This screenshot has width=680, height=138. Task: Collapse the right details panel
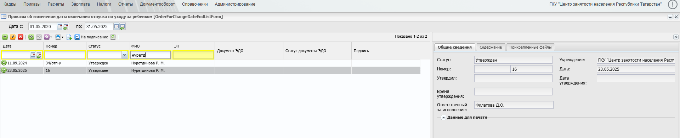[x=676, y=37]
